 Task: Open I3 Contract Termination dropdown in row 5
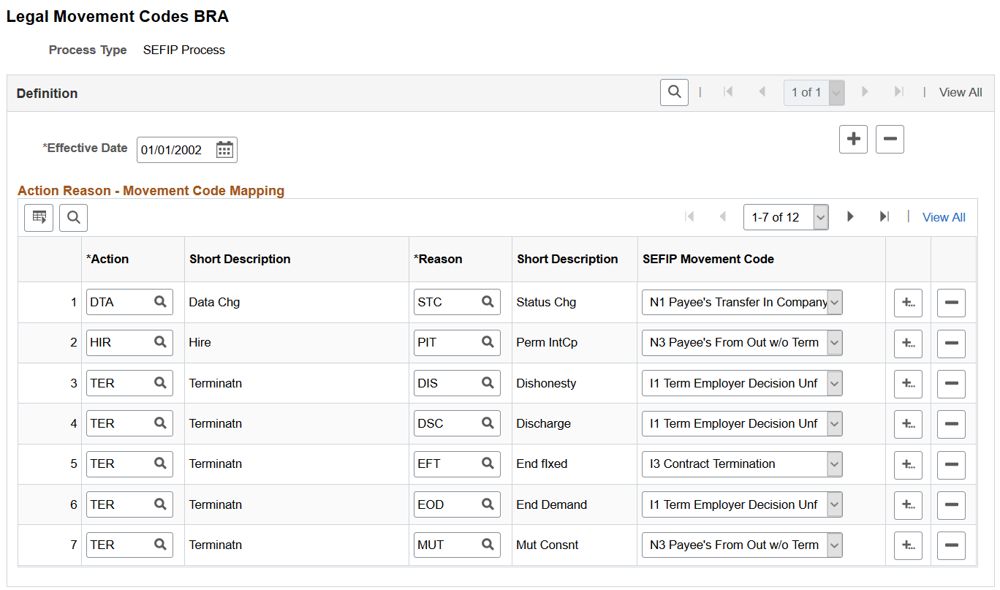835,464
